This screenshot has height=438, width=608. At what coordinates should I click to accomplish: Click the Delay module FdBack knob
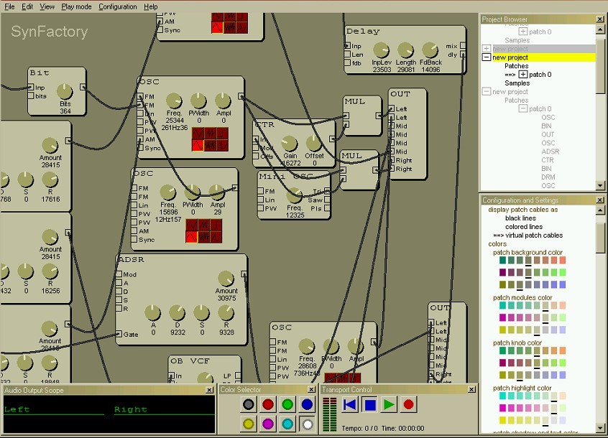pos(430,50)
